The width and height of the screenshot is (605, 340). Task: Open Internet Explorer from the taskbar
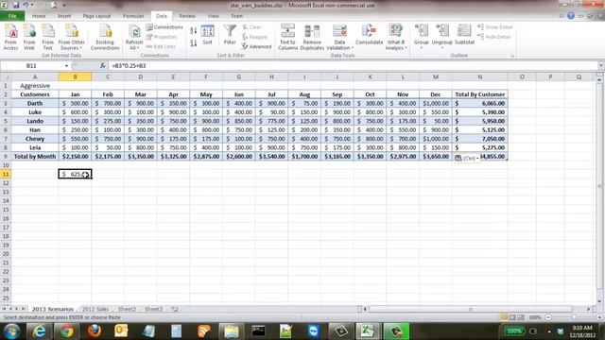pyautogui.click(x=39, y=331)
